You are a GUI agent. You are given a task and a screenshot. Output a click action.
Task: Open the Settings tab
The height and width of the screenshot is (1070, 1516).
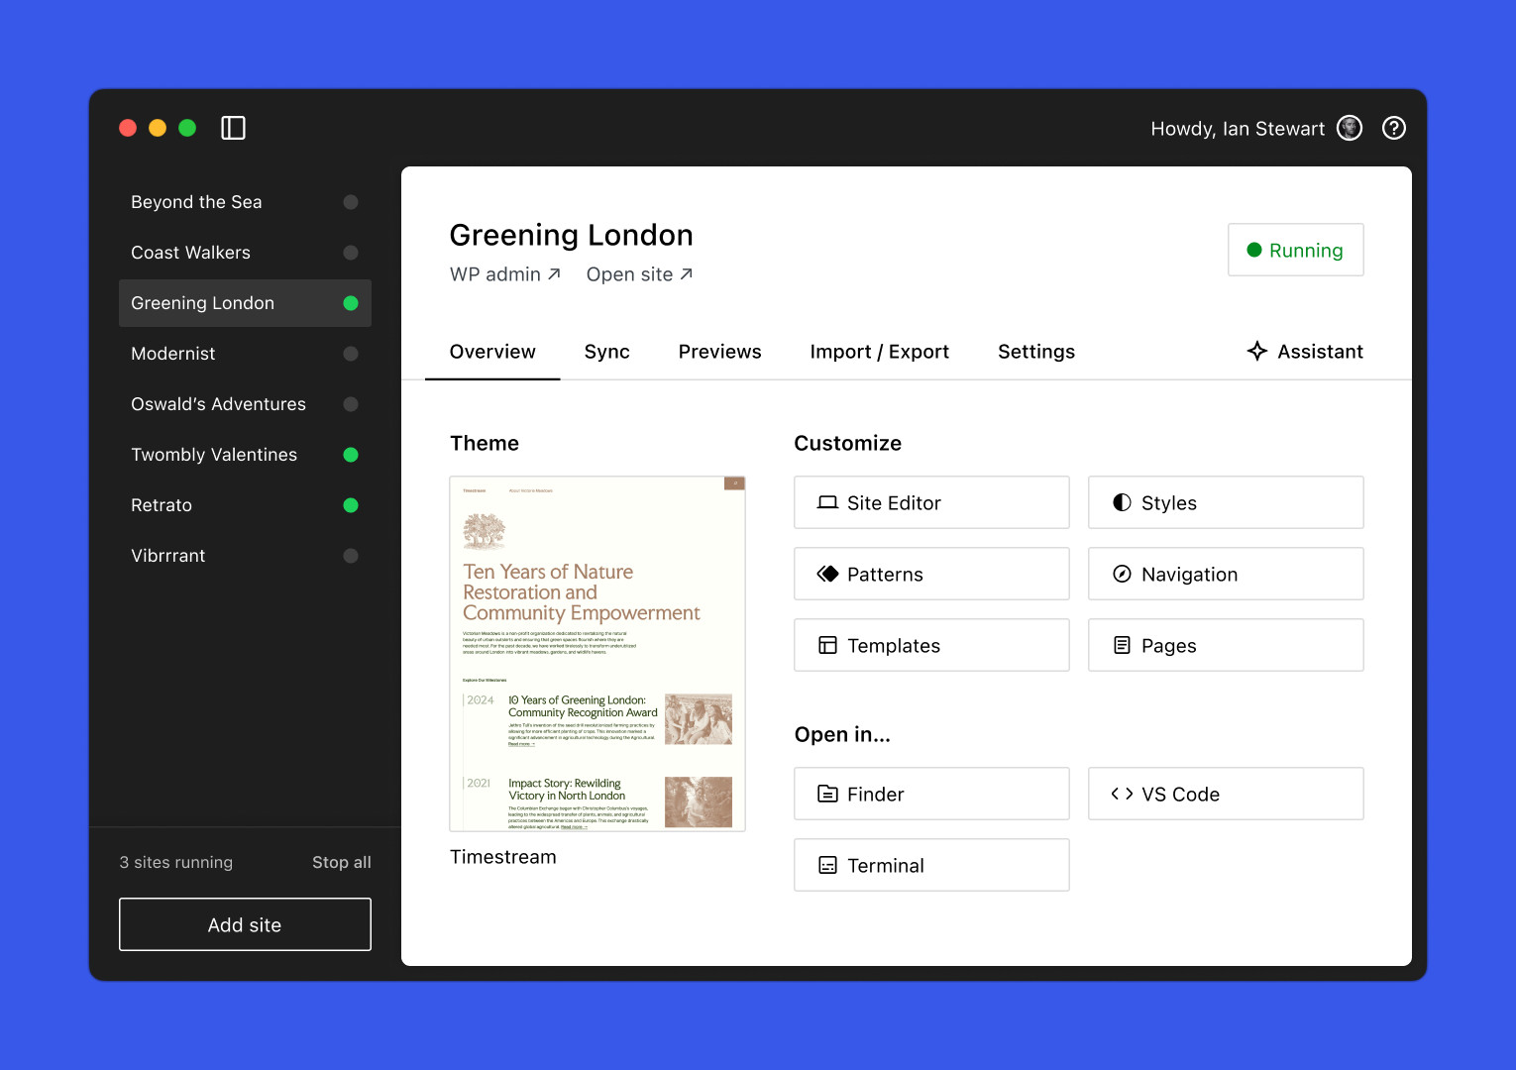[1036, 352]
